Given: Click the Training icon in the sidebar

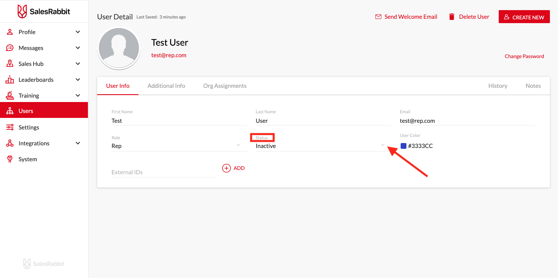Looking at the screenshot, I should pos(10,95).
